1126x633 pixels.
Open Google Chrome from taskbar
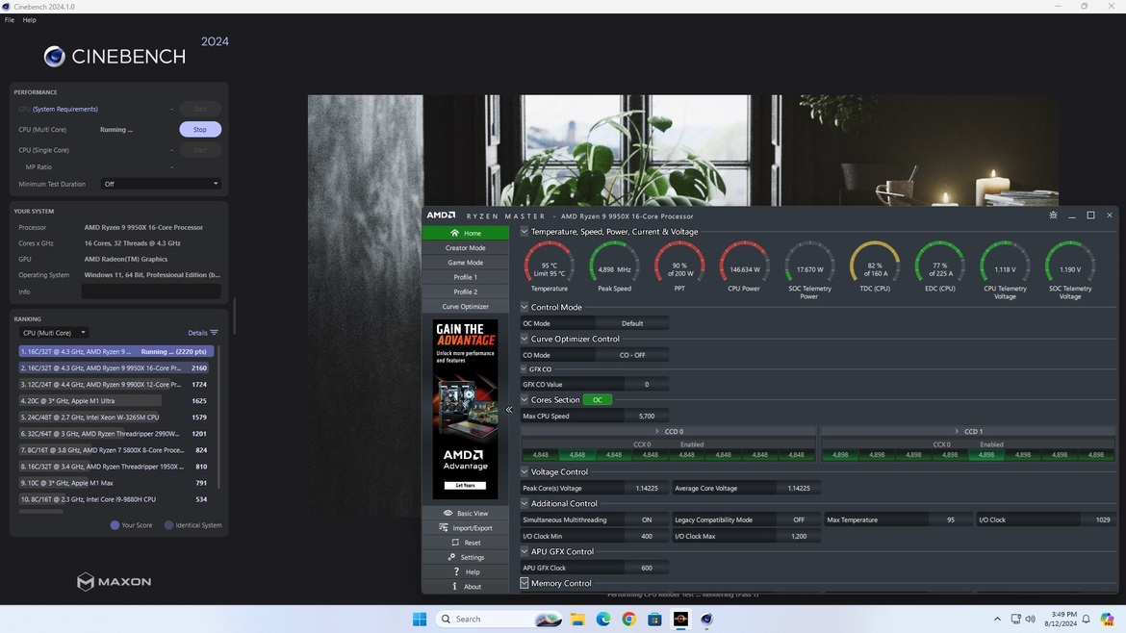click(x=629, y=619)
